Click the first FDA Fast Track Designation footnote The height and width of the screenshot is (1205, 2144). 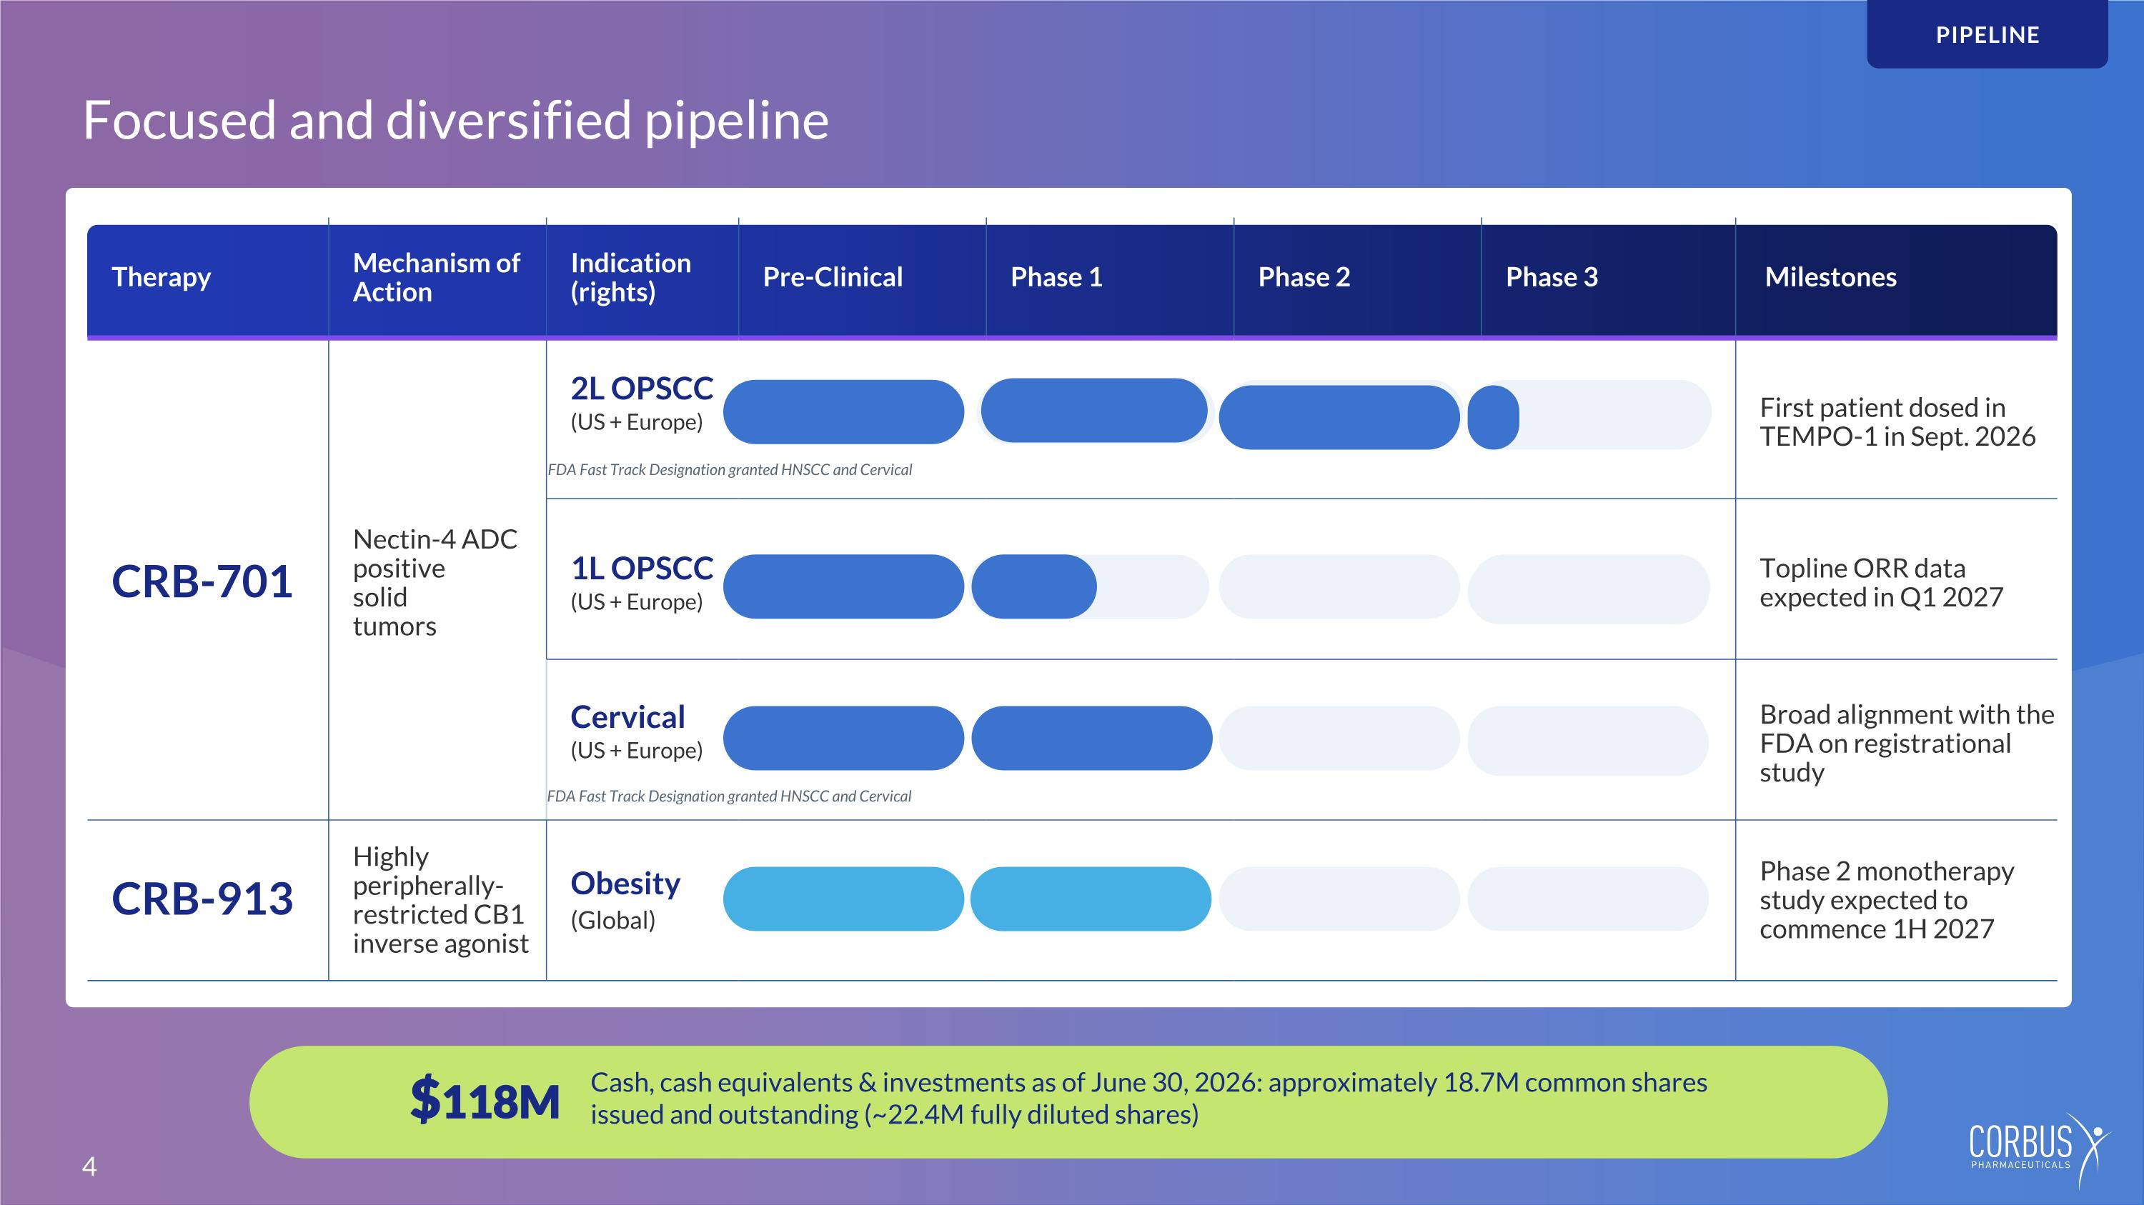pyautogui.click(x=729, y=470)
